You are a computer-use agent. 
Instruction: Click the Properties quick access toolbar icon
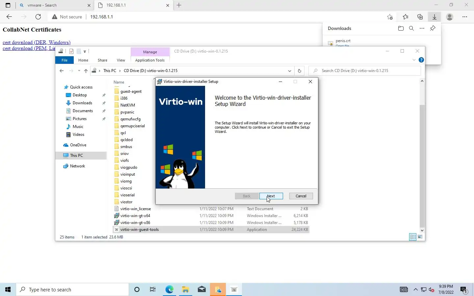pyautogui.click(x=71, y=51)
